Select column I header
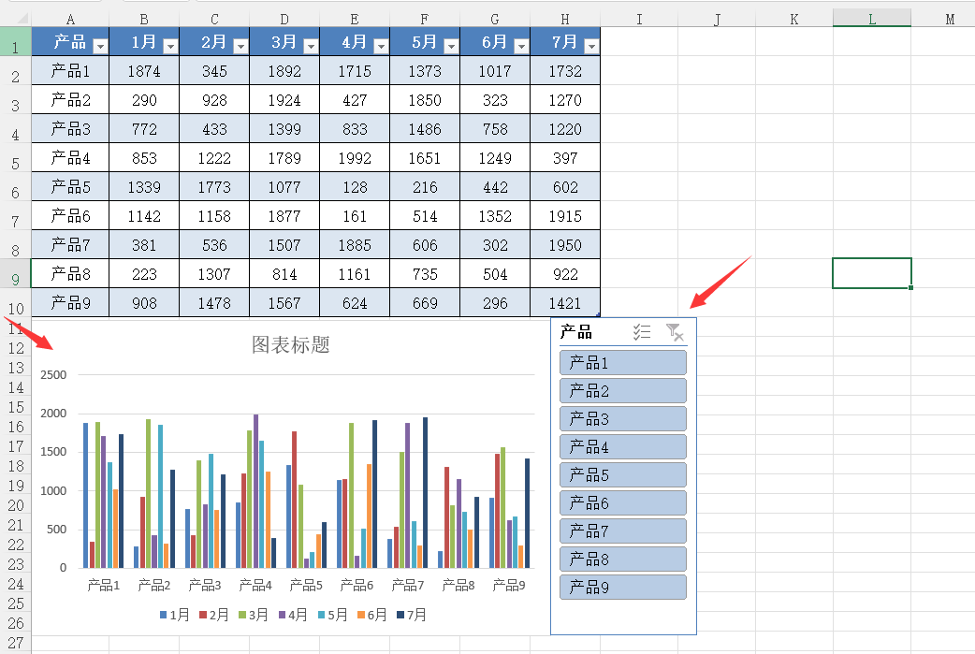Image resolution: width=975 pixels, height=654 pixels. pyautogui.click(x=639, y=20)
